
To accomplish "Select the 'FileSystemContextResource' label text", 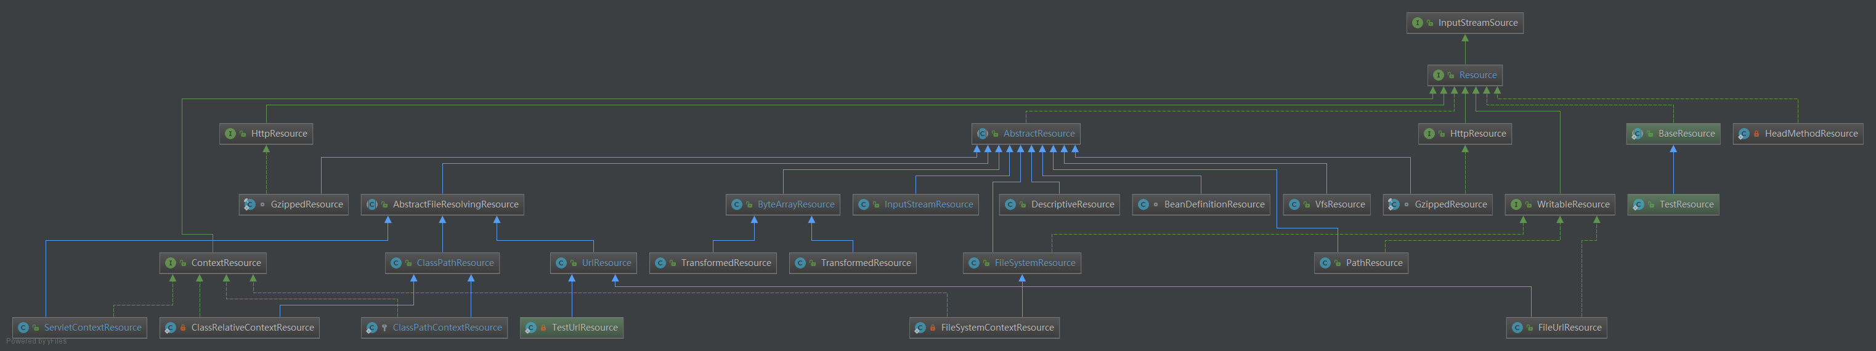I will click(x=997, y=328).
